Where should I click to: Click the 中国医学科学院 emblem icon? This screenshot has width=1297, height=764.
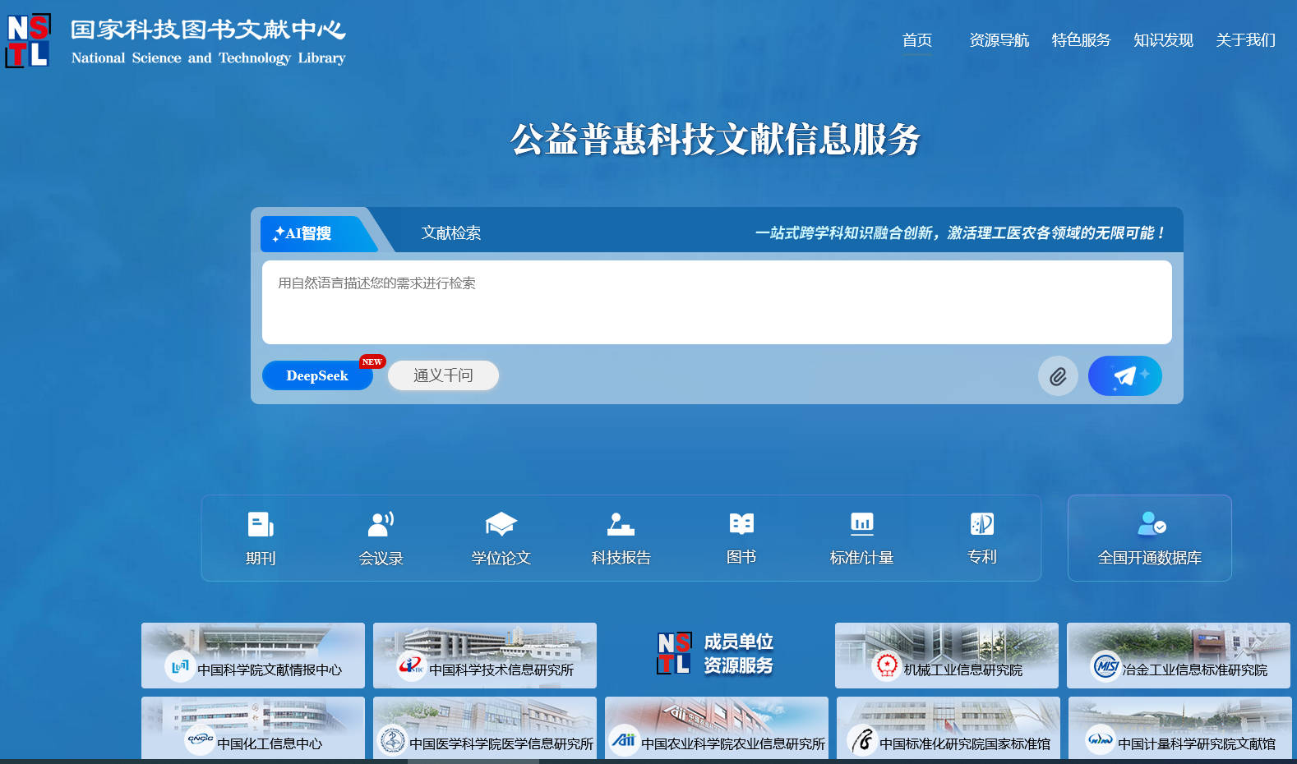pyautogui.click(x=392, y=741)
